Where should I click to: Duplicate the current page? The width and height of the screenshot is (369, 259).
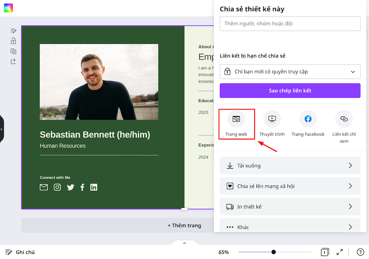click(13, 51)
